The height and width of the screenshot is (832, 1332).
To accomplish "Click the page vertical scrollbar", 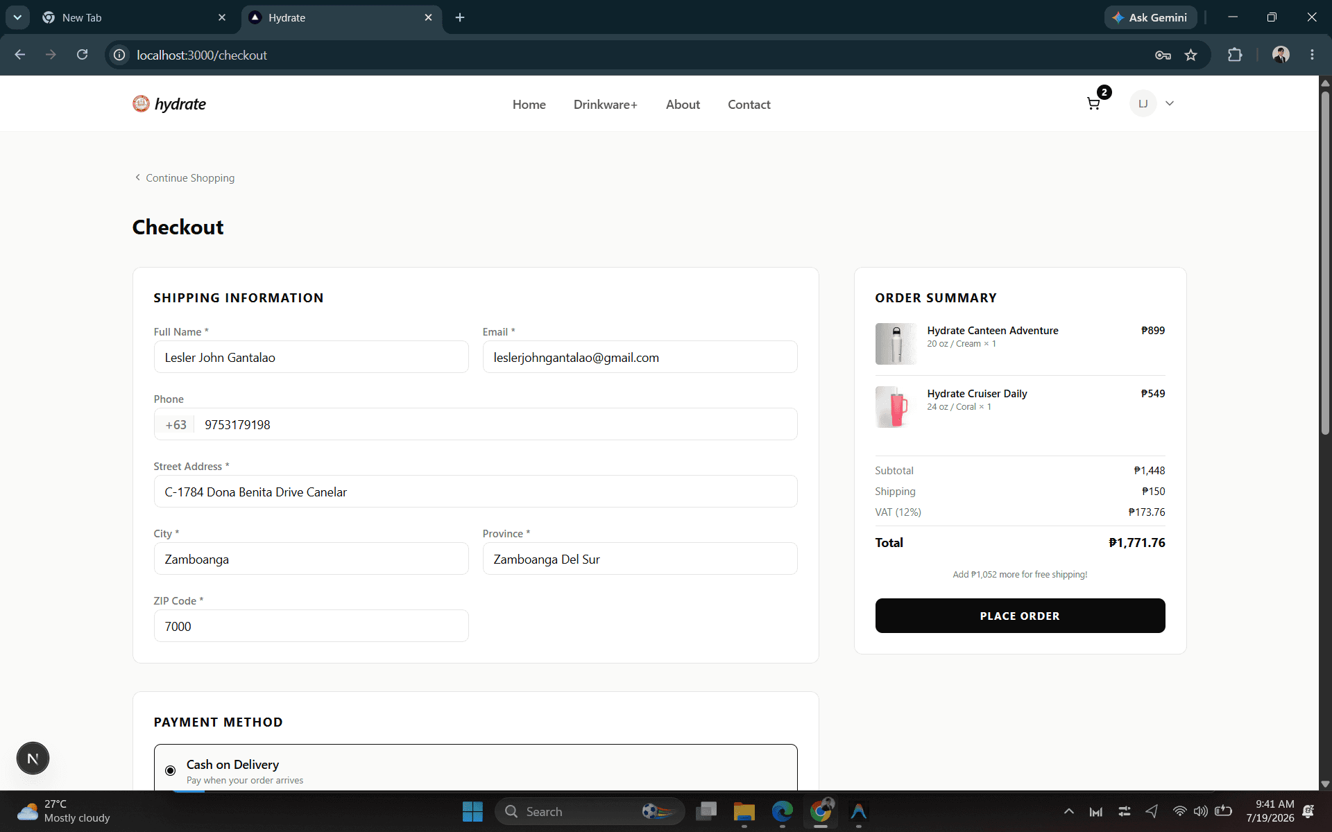I will click(x=1325, y=263).
